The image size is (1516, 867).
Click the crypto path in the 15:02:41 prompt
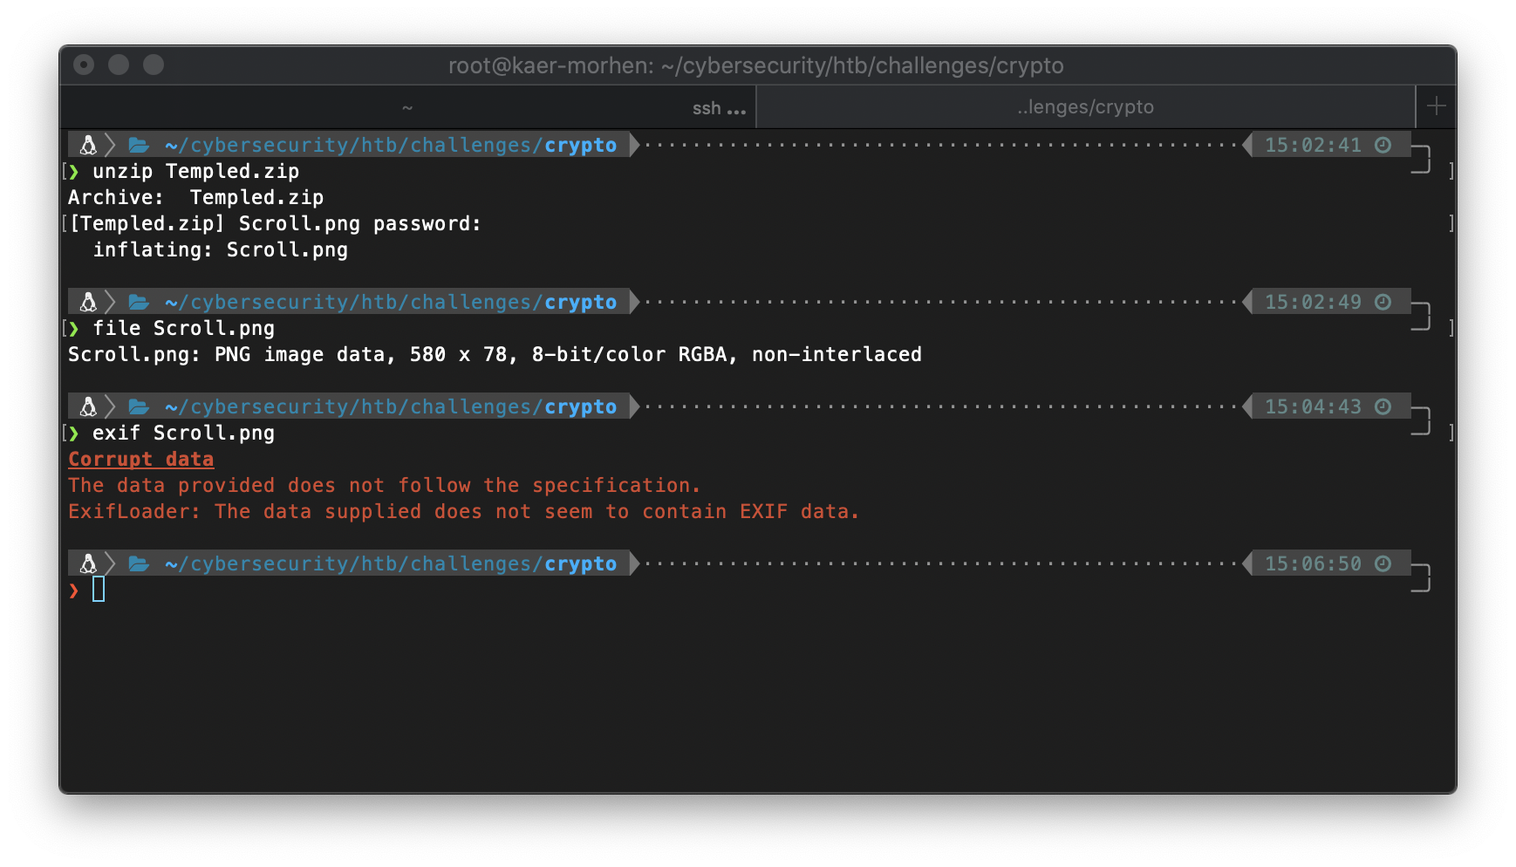point(391,145)
